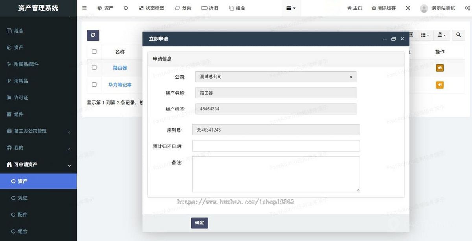Image resolution: width=472 pixels, height=241 pixels.
Task: Click the orange apply arrow for 路由器
Action: [x=439, y=67]
